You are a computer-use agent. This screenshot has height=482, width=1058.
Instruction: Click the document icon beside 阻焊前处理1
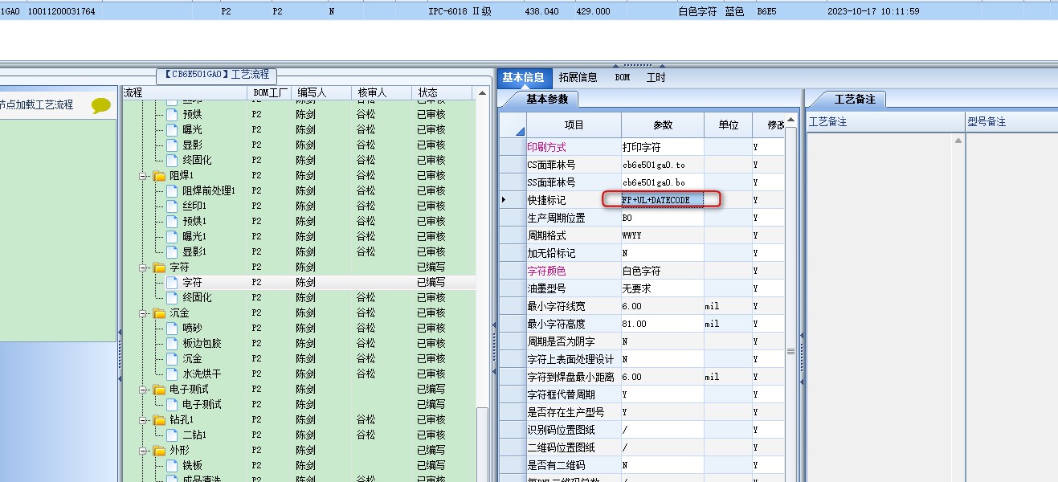coord(171,190)
